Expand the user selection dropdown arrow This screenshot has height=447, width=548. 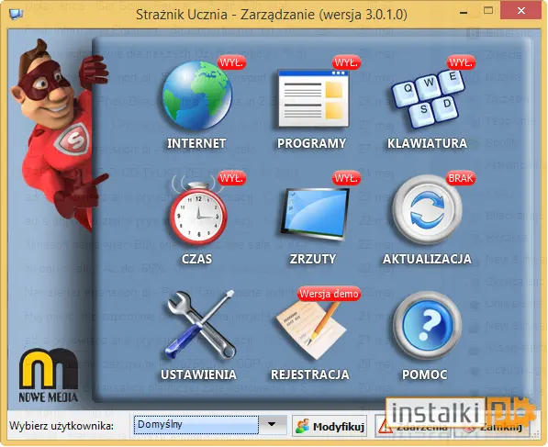click(272, 425)
